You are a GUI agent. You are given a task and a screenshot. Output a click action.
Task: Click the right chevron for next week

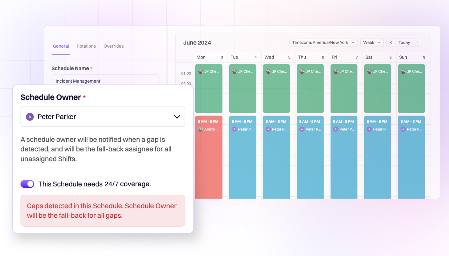pyautogui.click(x=418, y=42)
